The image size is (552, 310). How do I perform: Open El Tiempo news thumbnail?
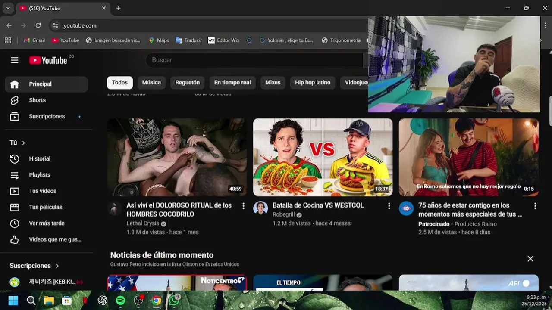point(323,282)
